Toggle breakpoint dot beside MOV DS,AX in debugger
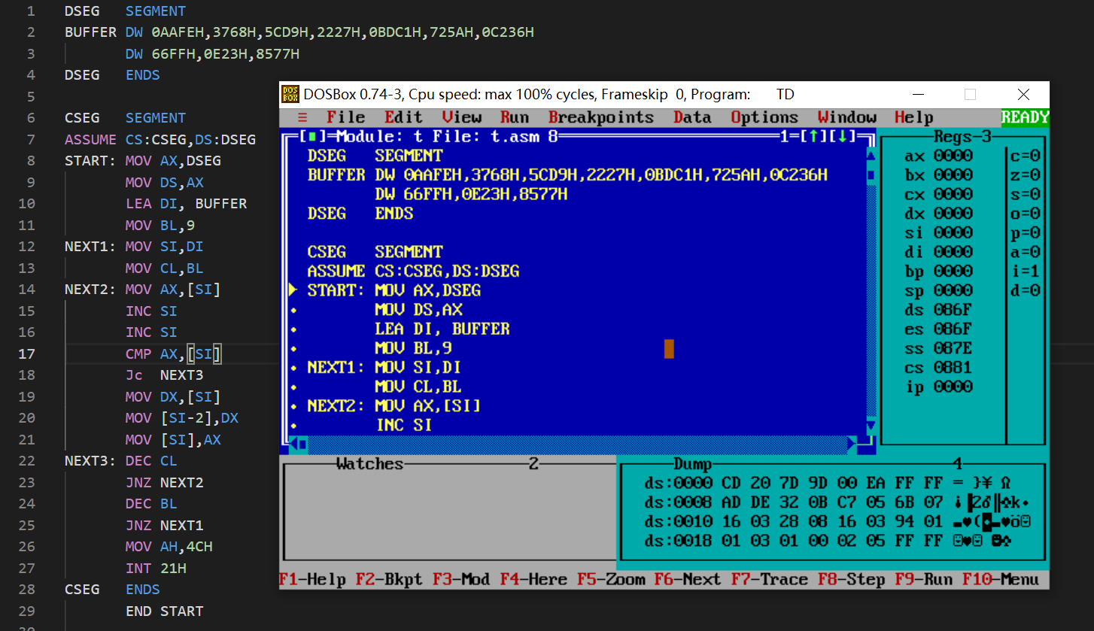 tap(293, 310)
